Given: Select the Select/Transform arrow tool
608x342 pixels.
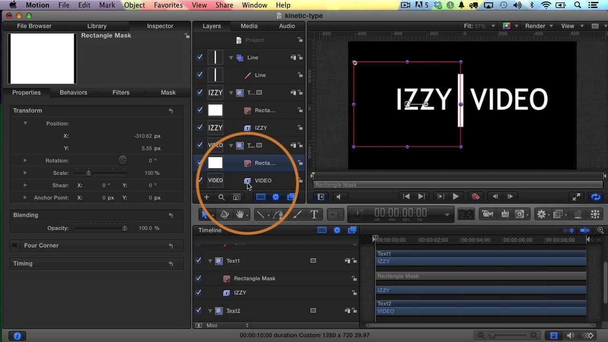Looking at the screenshot, I should click(x=205, y=215).
